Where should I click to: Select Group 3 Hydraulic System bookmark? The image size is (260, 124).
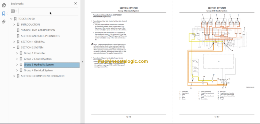point(51,65)
